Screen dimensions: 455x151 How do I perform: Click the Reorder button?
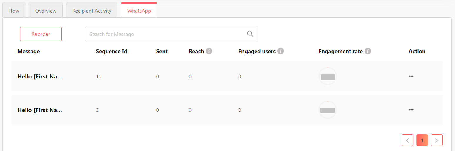[x=41, y=34]
